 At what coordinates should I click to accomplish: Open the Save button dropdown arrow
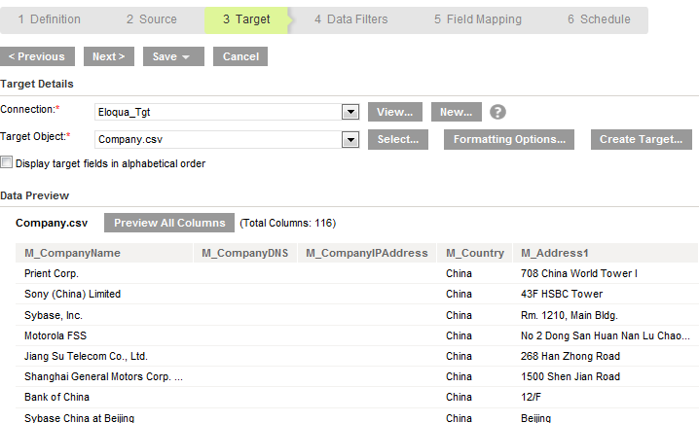tap(186, 57)
